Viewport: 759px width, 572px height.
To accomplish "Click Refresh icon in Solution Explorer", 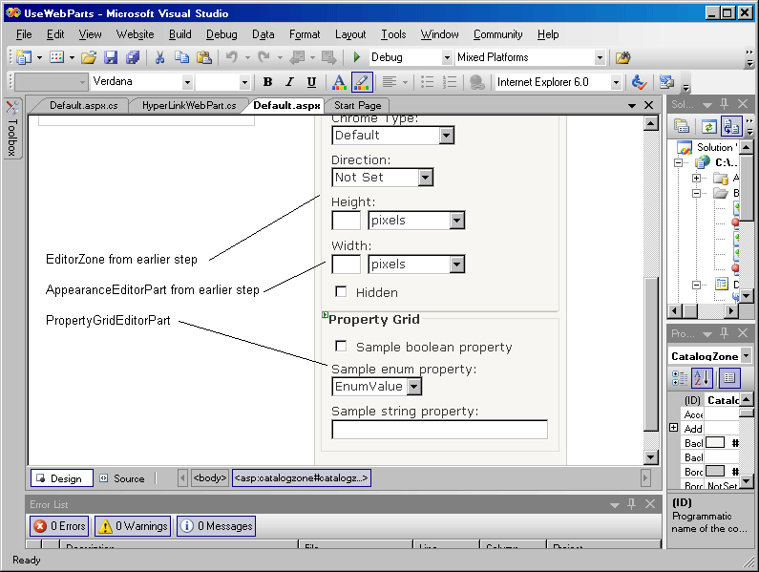I will [x=708, y=126].
